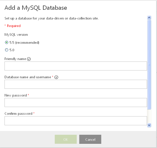Click the info icon beside Friendly name

tap(29, 59)
